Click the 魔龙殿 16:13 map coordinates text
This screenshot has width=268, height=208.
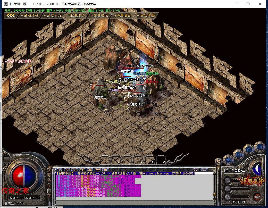[14, 203]
